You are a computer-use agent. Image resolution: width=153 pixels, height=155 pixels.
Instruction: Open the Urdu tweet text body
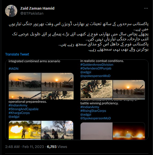[79, 37]
